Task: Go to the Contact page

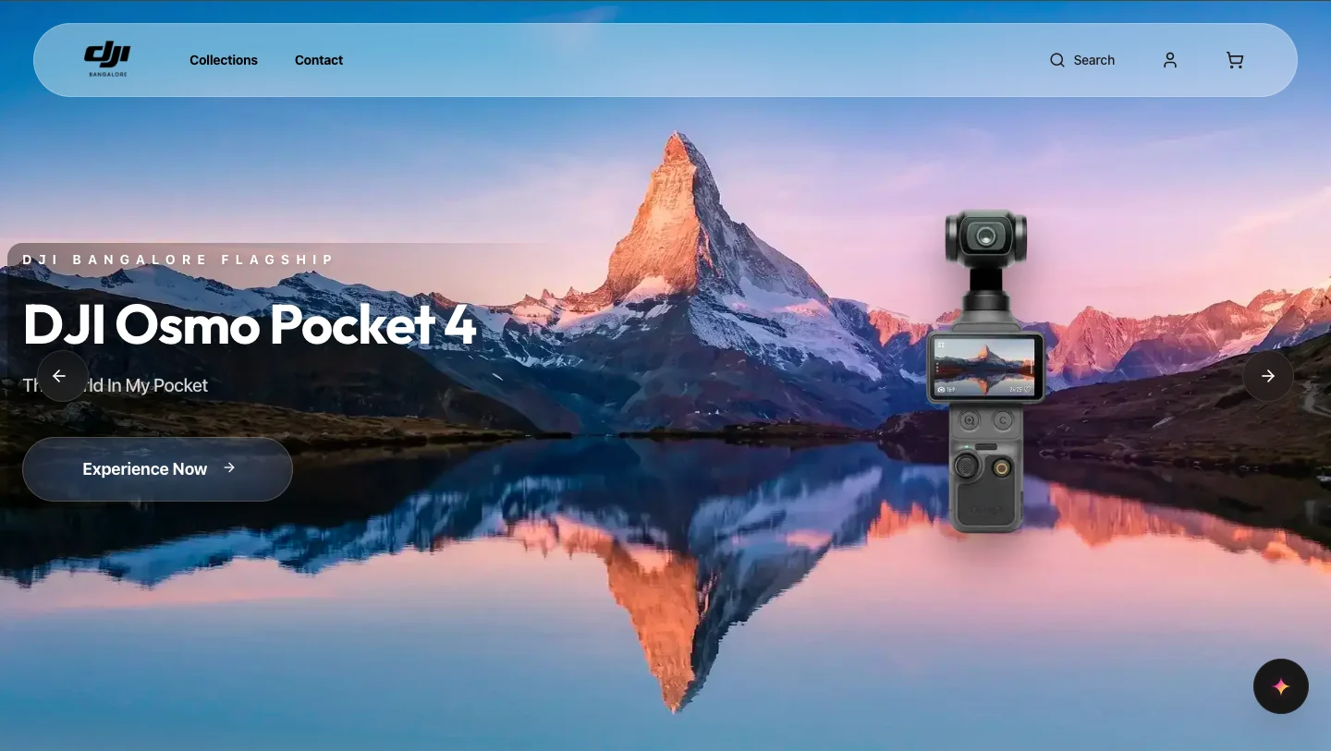Action: [319, 60]
